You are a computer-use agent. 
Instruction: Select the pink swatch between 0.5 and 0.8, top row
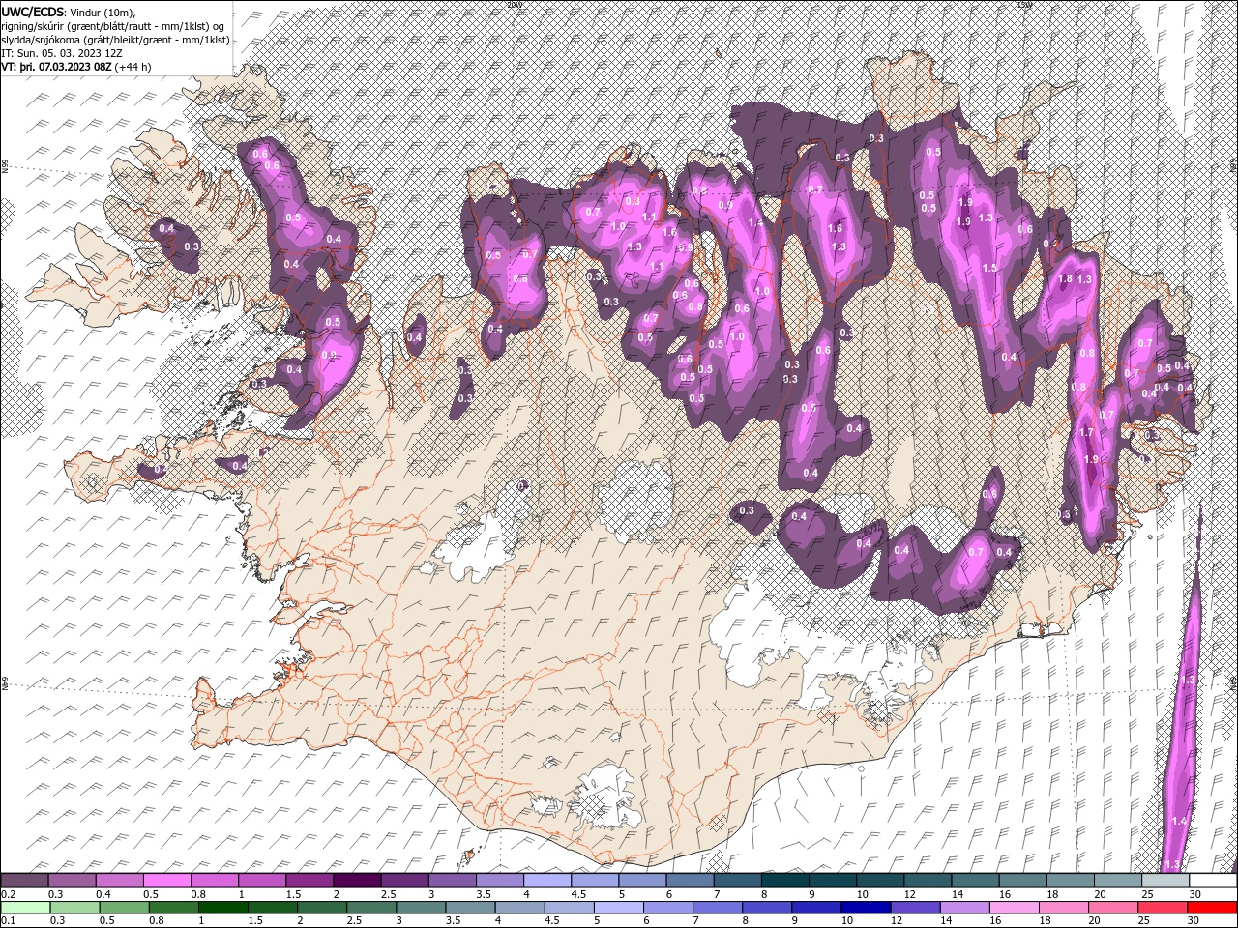pos(167,881)
